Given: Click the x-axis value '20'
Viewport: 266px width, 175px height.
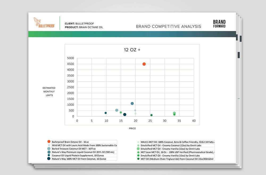Looking at the screenshot, I should [x=135, y=121].
